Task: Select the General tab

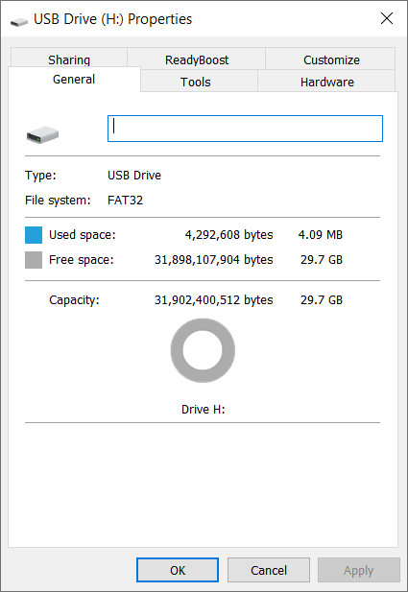Action: click(x=74, y=80)
